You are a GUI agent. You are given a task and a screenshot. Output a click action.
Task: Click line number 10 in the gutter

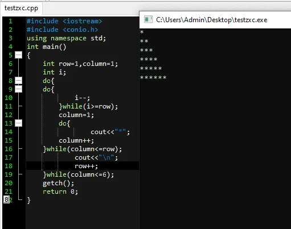click(x=9, y=98)
